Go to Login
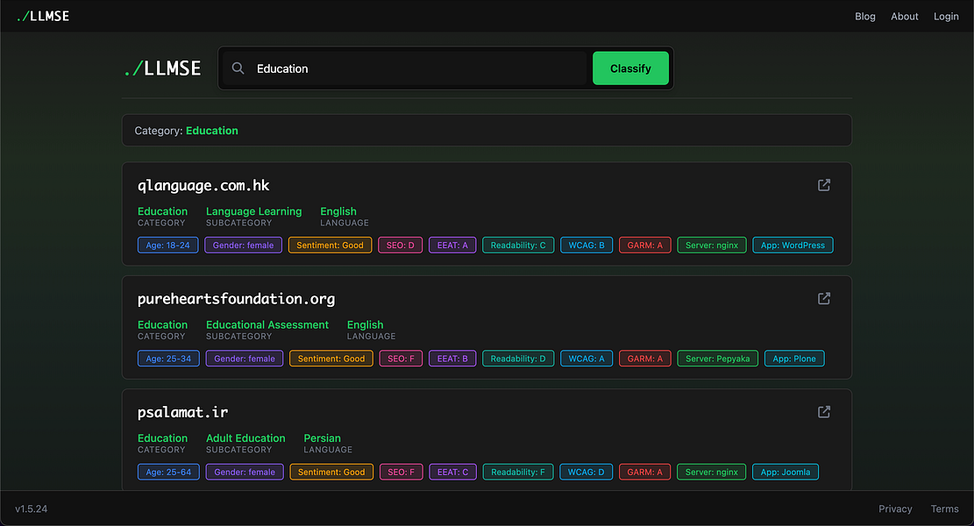 [x=945, y=16]
